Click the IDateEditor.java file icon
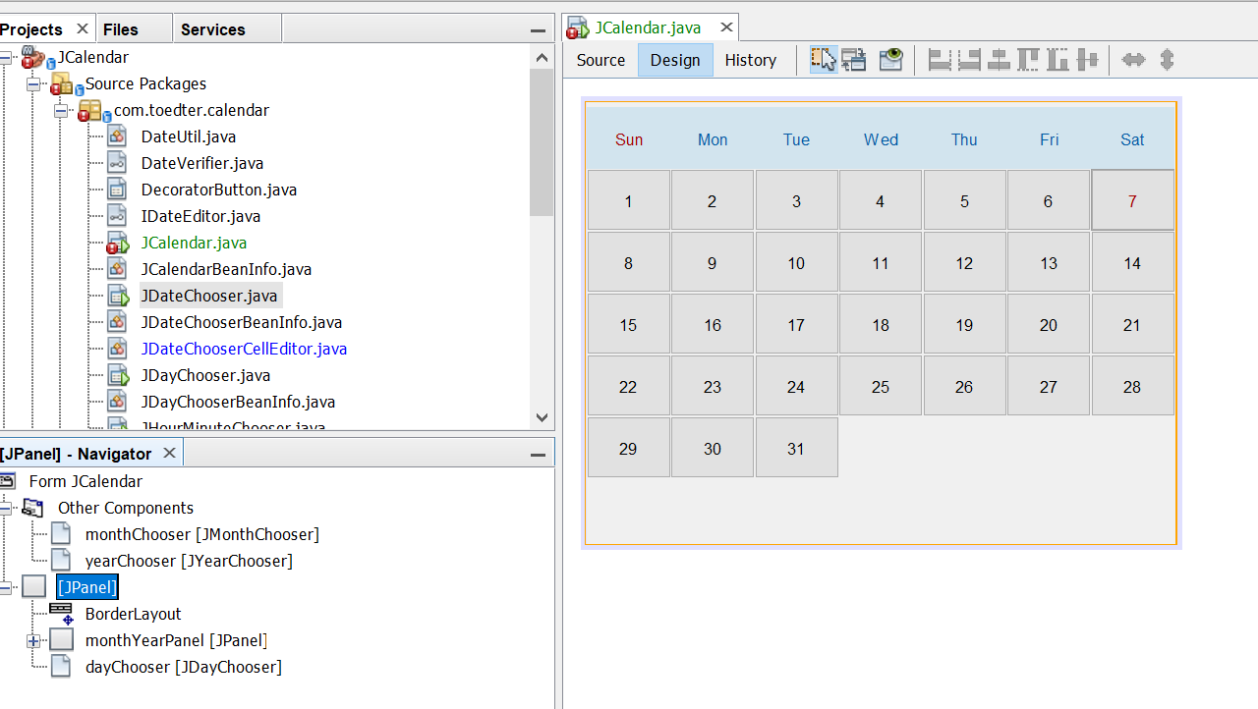This screenshot has width=1258, height=709. pos(117,216)
